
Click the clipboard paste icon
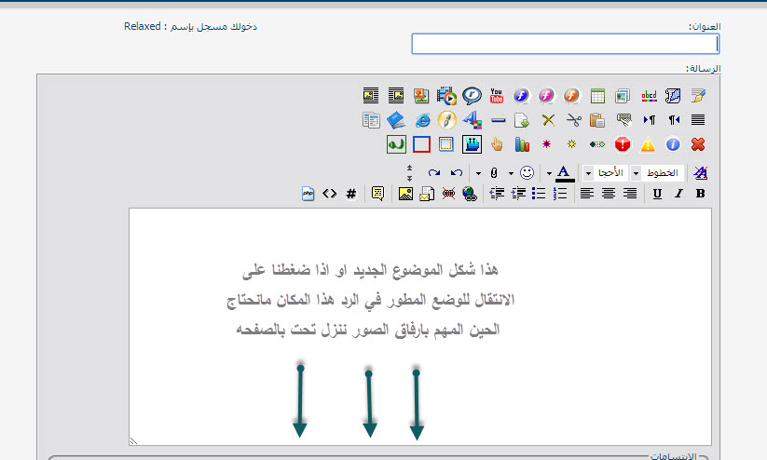(x=597, y=120)
